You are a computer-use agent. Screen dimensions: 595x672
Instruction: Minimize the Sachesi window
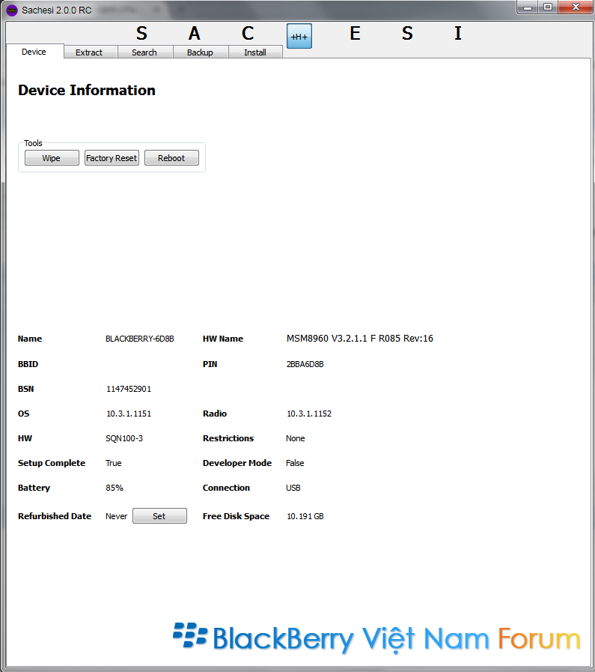528,7
